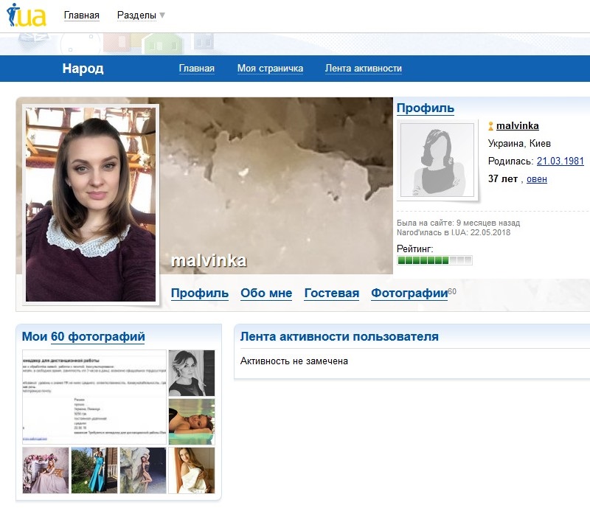590x511 pixels.
Task: Open Главная in the top site menu
Action: coord(81,15)
